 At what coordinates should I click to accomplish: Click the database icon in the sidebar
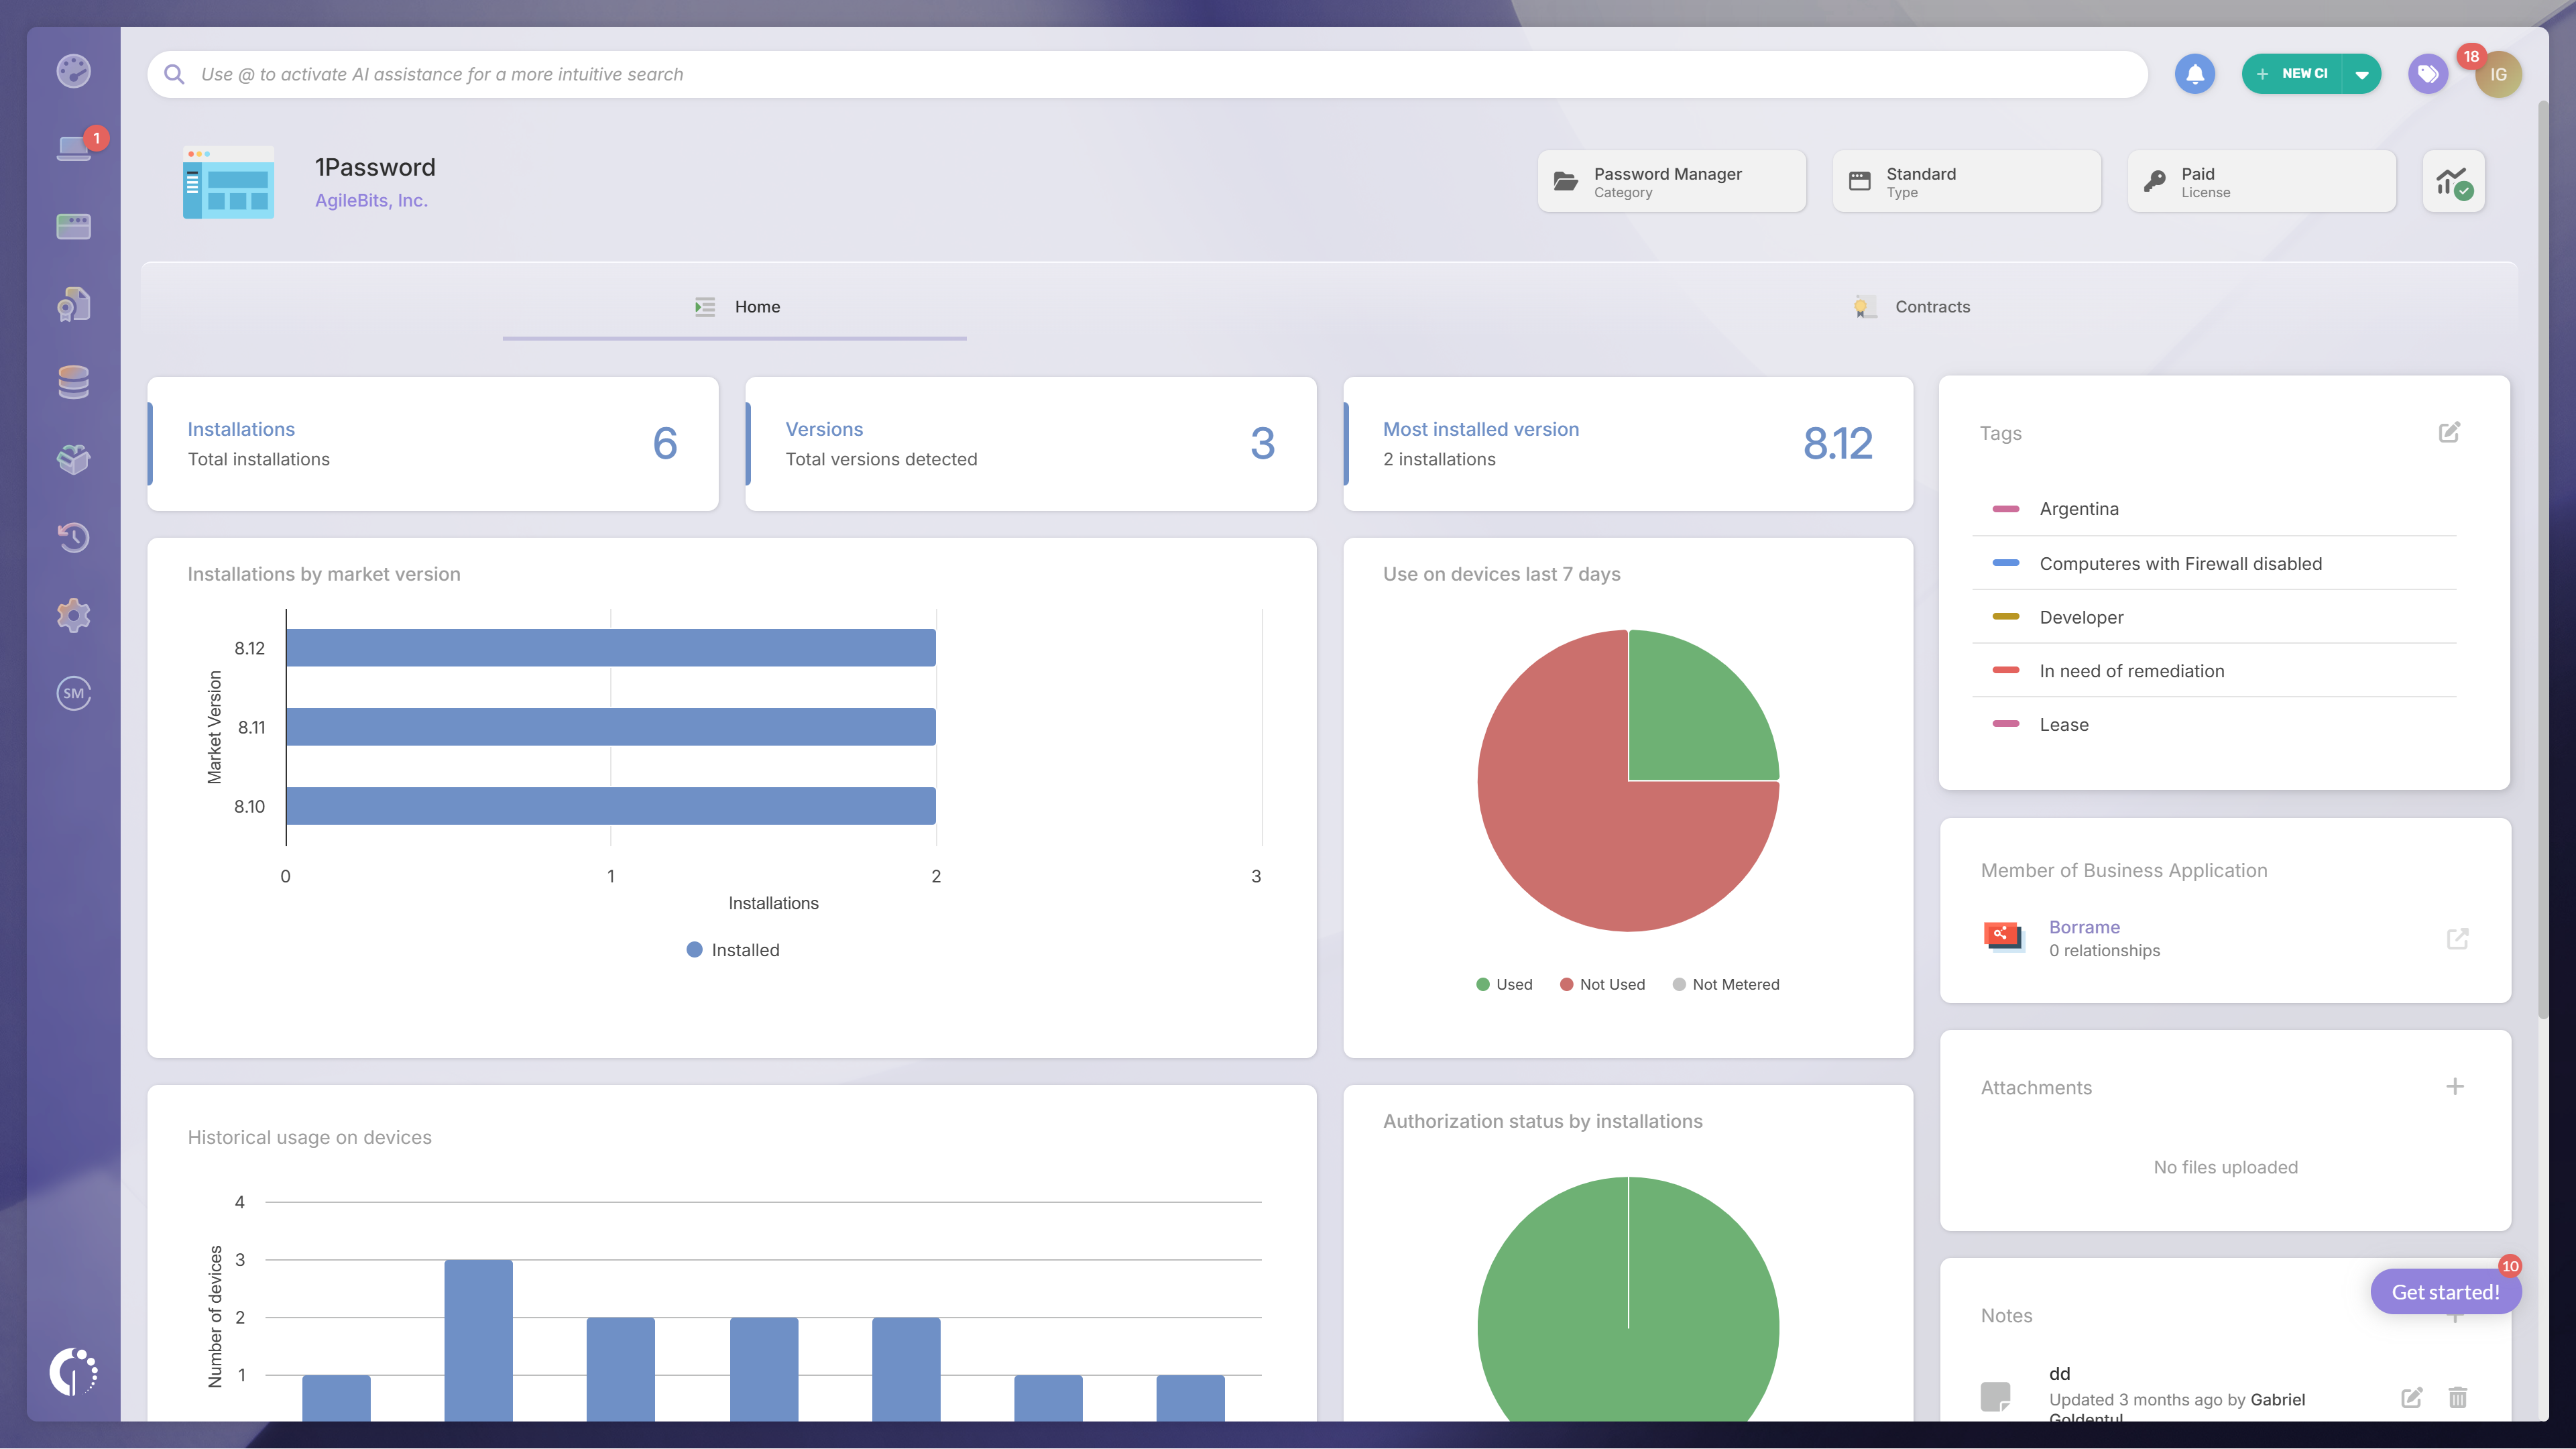click(x=73, y=382)
